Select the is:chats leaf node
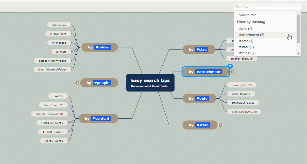This screenshot has width=307, height=164. point(61,52)
